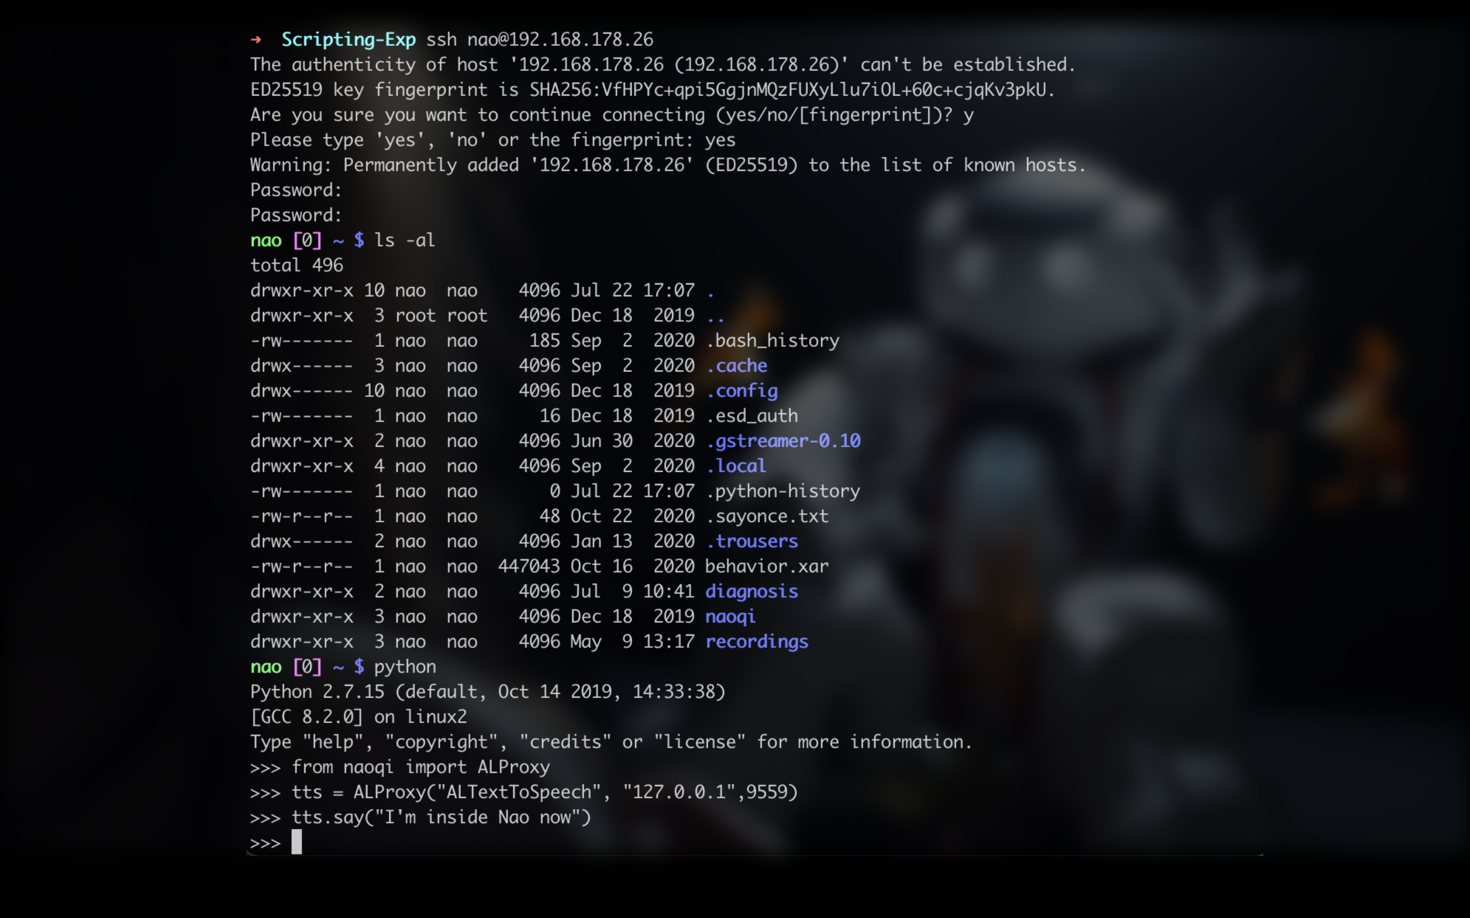Click the .config directory name
Viewport: 1470px width, 918px height.
click(x=742, y=391)
